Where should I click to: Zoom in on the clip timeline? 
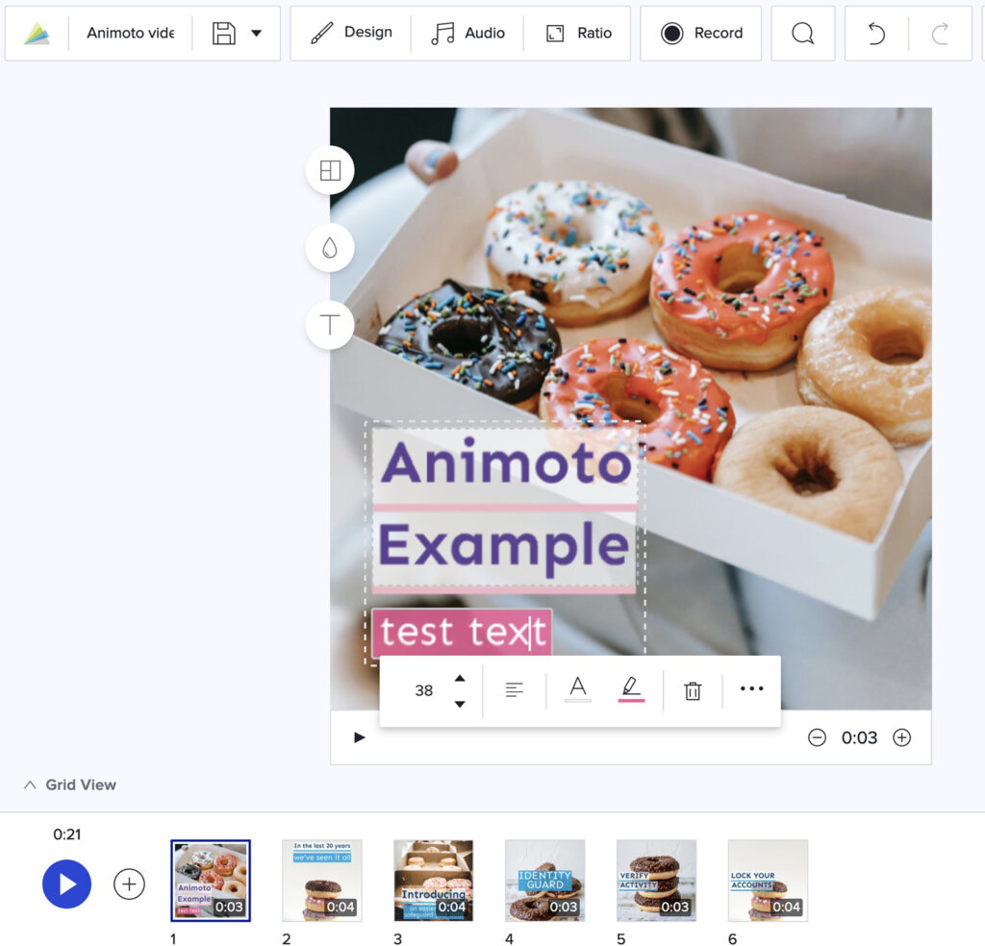pyautogui.click(x=901, y=737)
